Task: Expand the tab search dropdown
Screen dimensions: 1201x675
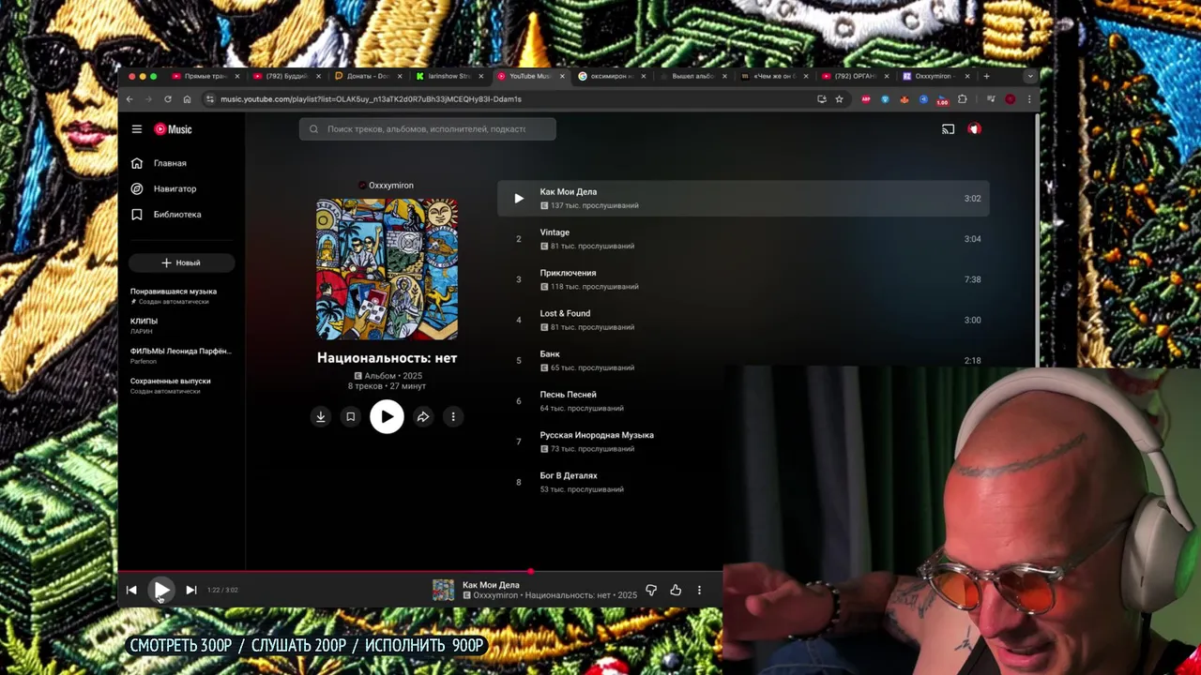Action: click(x=1030, y=76)
